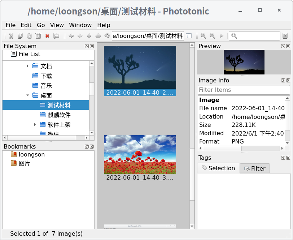This screenshot has height=240, width=293.
Task: Toggle include subfolders icon beside path box
Action: point(189,36)
